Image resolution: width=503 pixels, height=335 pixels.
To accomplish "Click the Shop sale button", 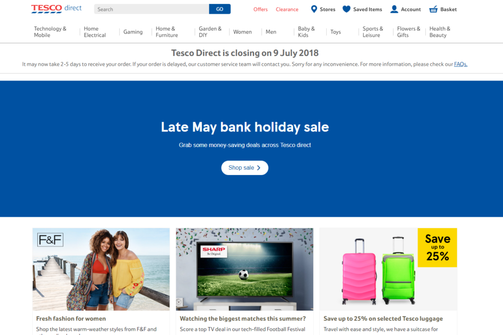I will tap(245, 168).
